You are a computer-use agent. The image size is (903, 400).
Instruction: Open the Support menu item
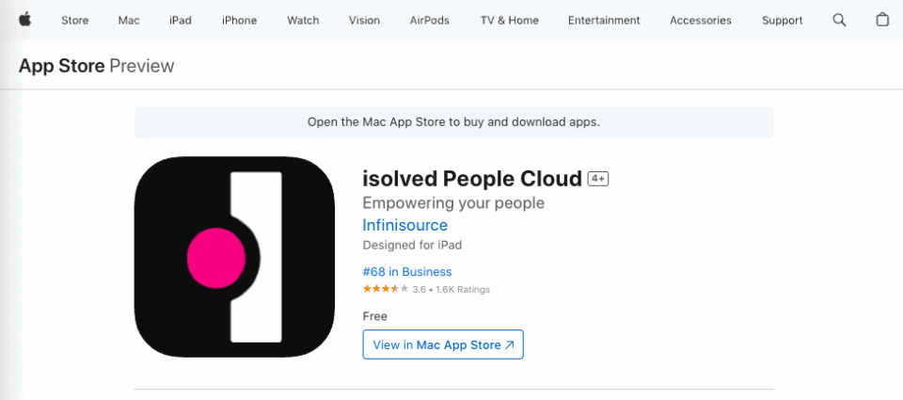pos(782,20)
